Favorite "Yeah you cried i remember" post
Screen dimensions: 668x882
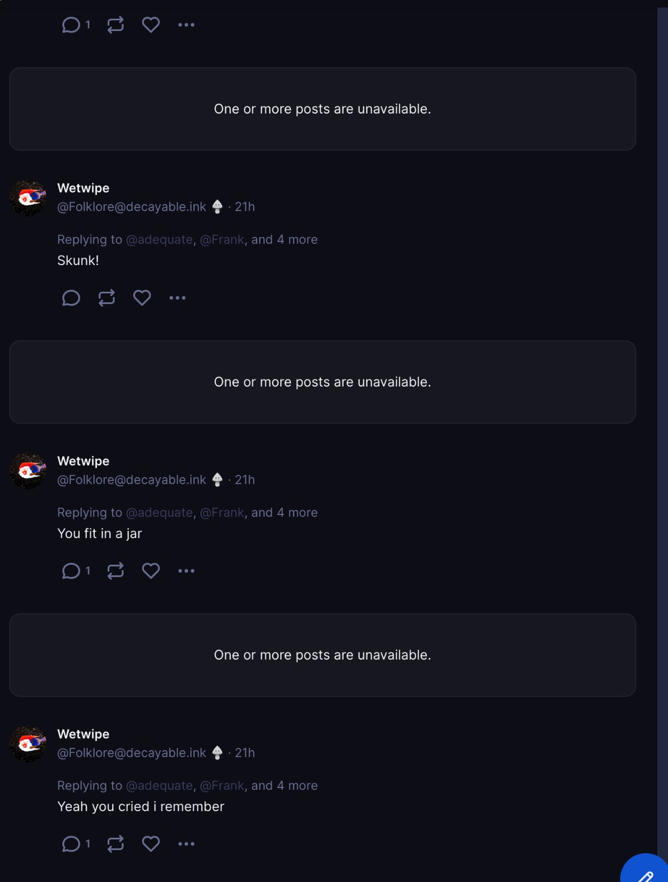[x=151, y=844]
